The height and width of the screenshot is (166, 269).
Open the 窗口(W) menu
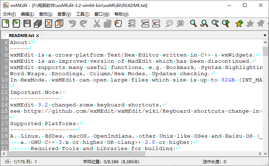pos(102,14)
